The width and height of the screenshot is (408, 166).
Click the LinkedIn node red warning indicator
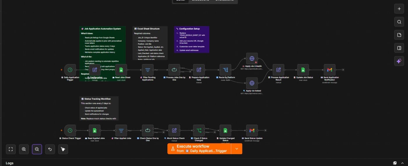coord(256,62)
